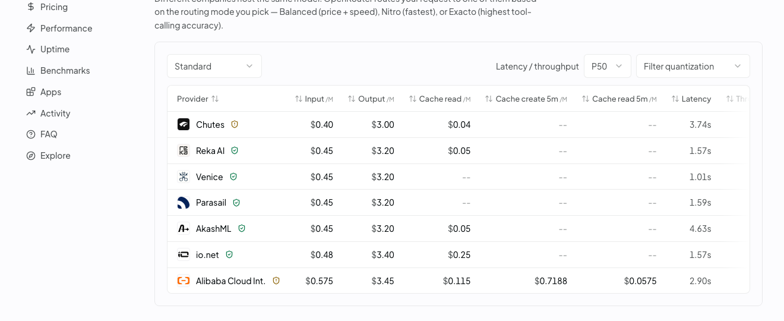The height and width of the screenshot is (321, 784).
Task: Click the io.net provider row
Action: (x=459, y=254)
